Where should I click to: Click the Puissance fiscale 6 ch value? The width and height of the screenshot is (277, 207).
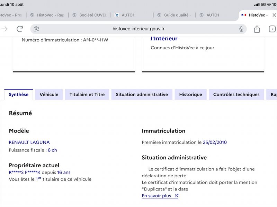[x=52, y=150]
